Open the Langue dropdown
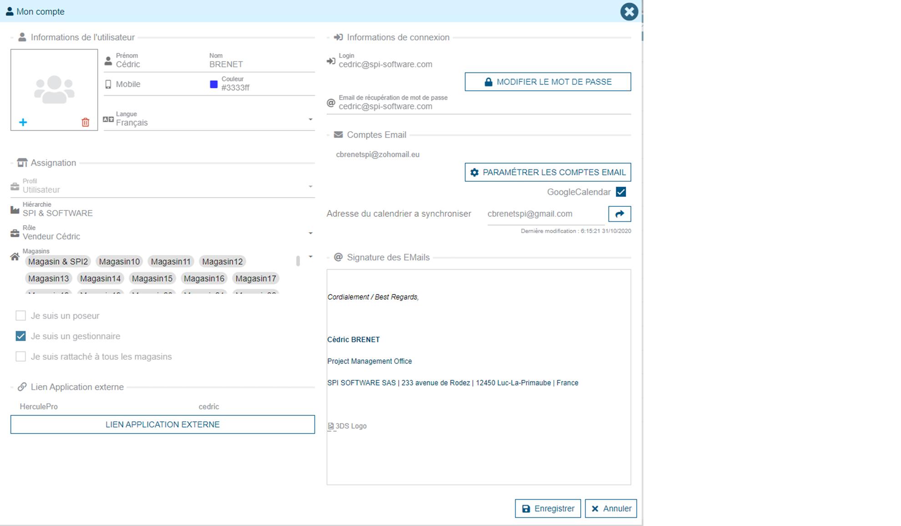 point(310,120)
